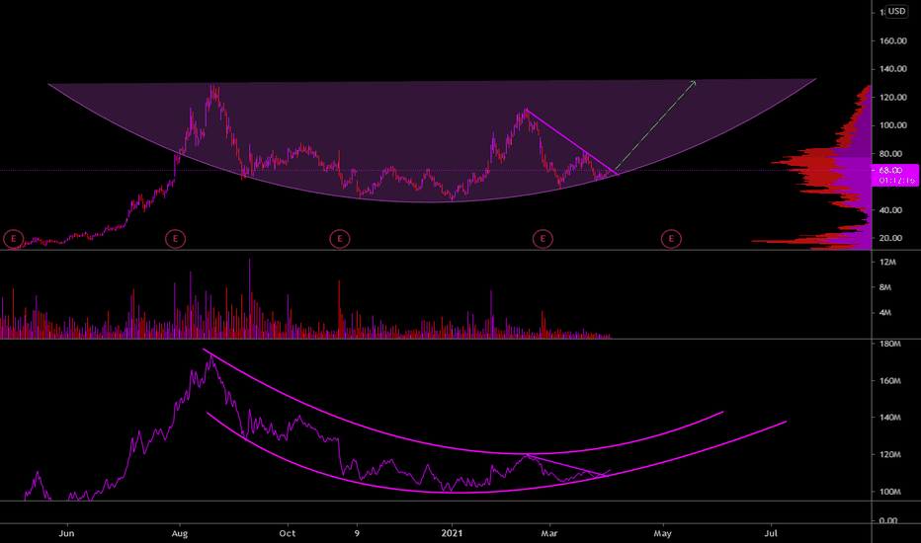Open earnings E marker nearest Jun label
The height and width of the screenshot is (543, 921).
pyautogui.click(x=13, y=239)
